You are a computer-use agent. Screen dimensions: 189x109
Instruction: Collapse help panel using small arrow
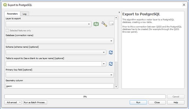click(119, 12)
